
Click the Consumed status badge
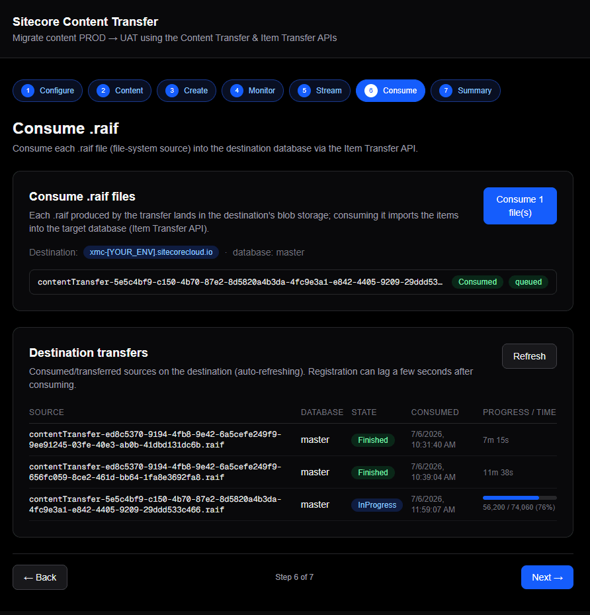point(478,282)
